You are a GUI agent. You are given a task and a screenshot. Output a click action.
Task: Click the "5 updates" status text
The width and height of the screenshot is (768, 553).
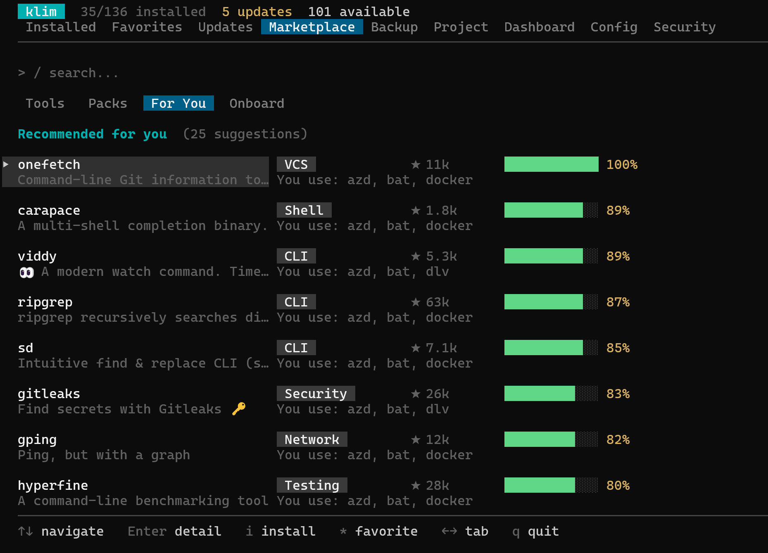[x=257, y=12]
